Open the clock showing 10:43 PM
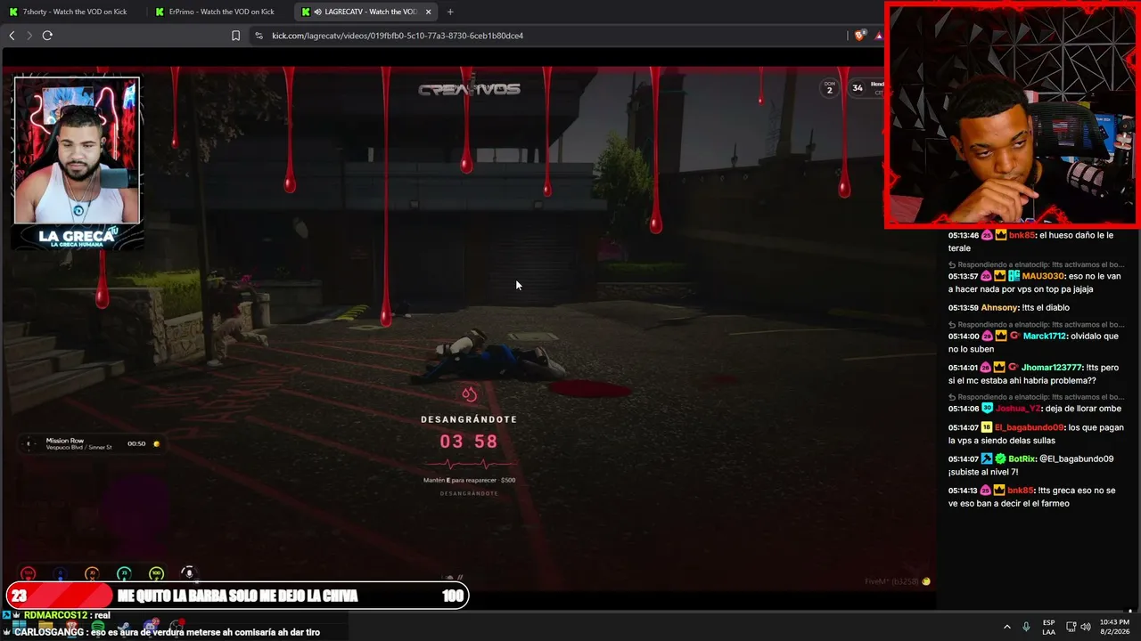 pyautogui.click(x=1115, y=627)
